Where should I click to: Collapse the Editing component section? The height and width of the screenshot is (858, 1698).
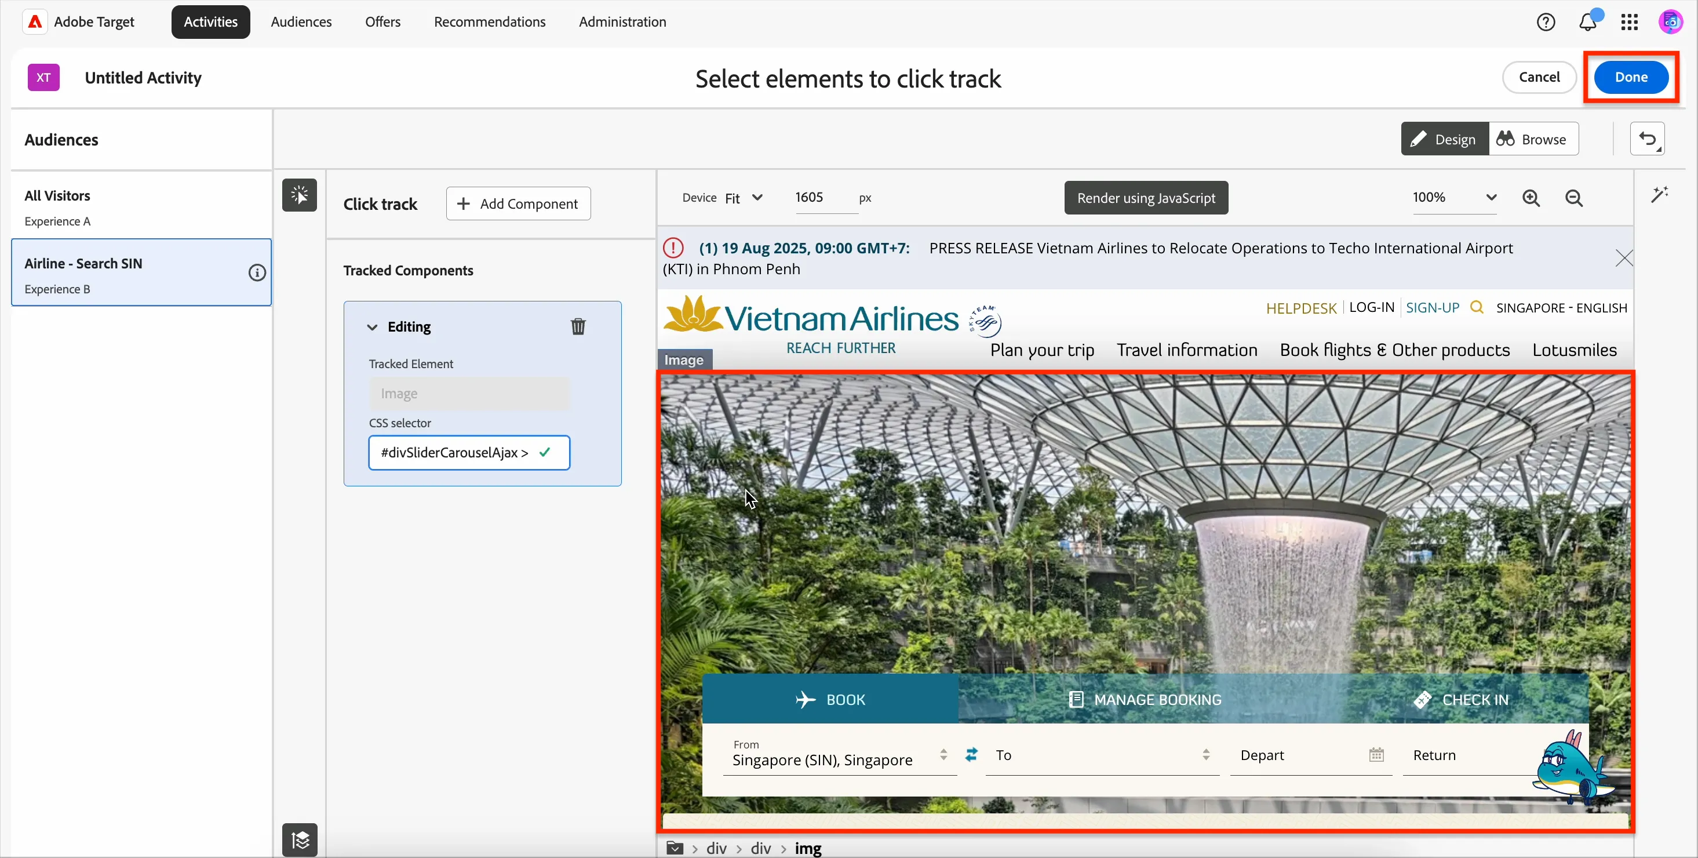(x=373, y=327)
